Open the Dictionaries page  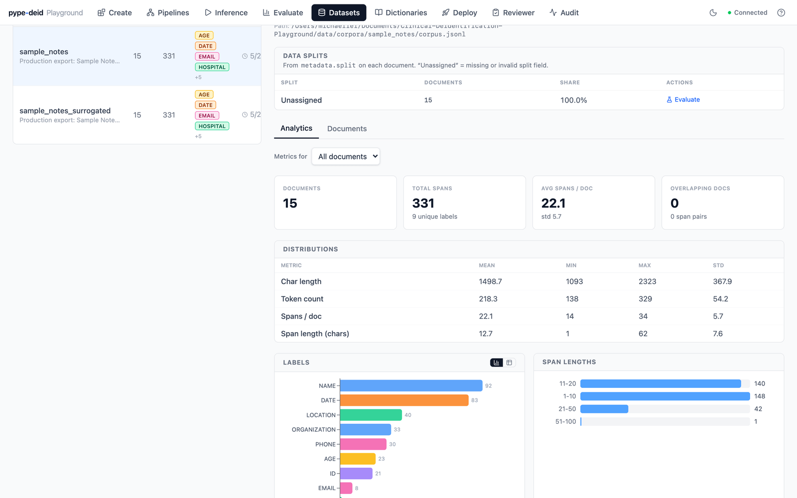[x=401, y=12]
